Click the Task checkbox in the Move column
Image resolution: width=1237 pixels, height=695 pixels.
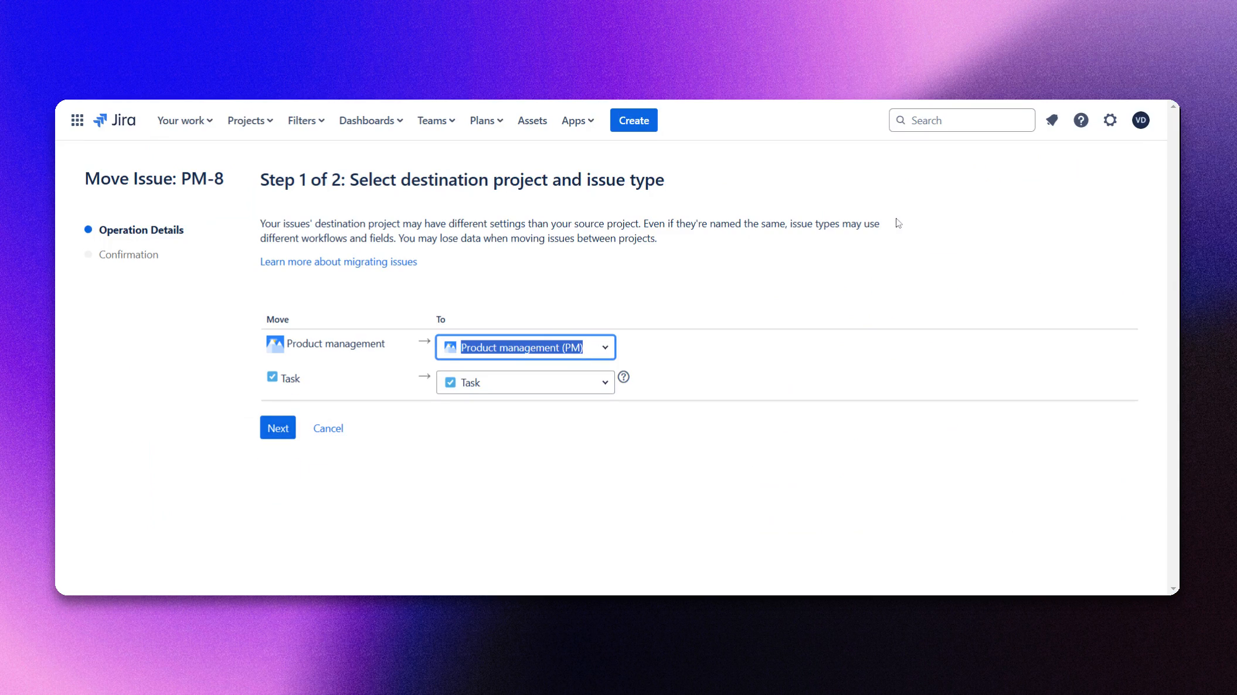[x=272, y=376]
